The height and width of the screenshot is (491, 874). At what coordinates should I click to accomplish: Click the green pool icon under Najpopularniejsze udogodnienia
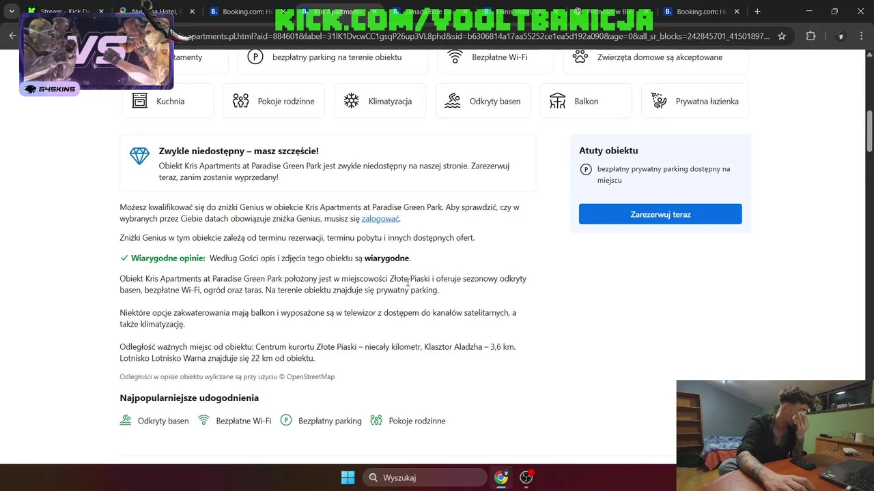(x=126, y=420)
